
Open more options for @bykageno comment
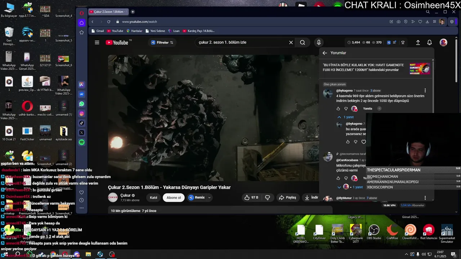[425, 91]
